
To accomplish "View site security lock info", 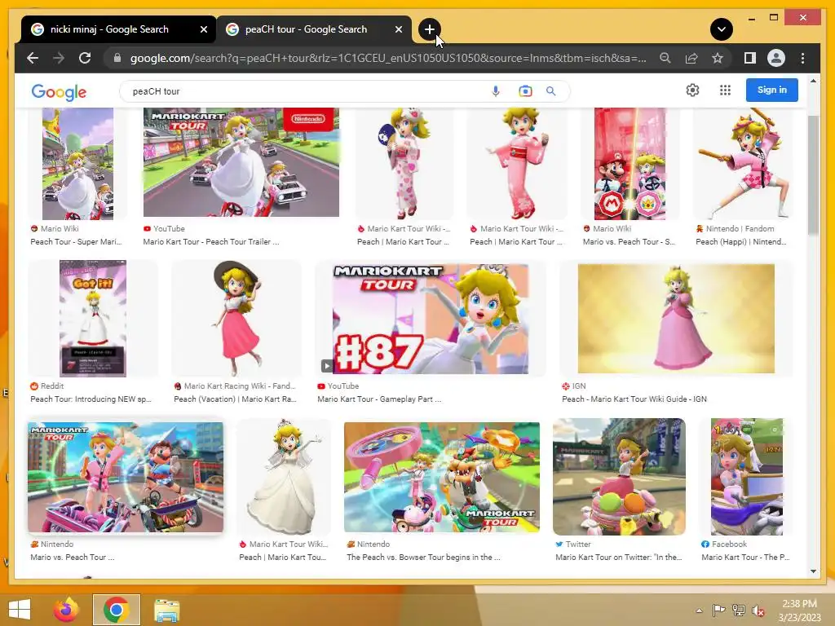I will 117,58.
